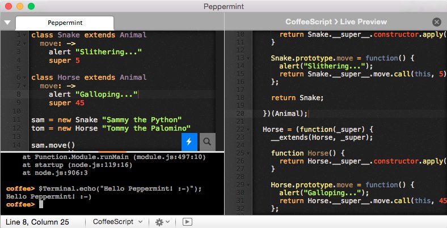
Task: Click "sam.move()" on editor line 14
Action: point(53,145)
